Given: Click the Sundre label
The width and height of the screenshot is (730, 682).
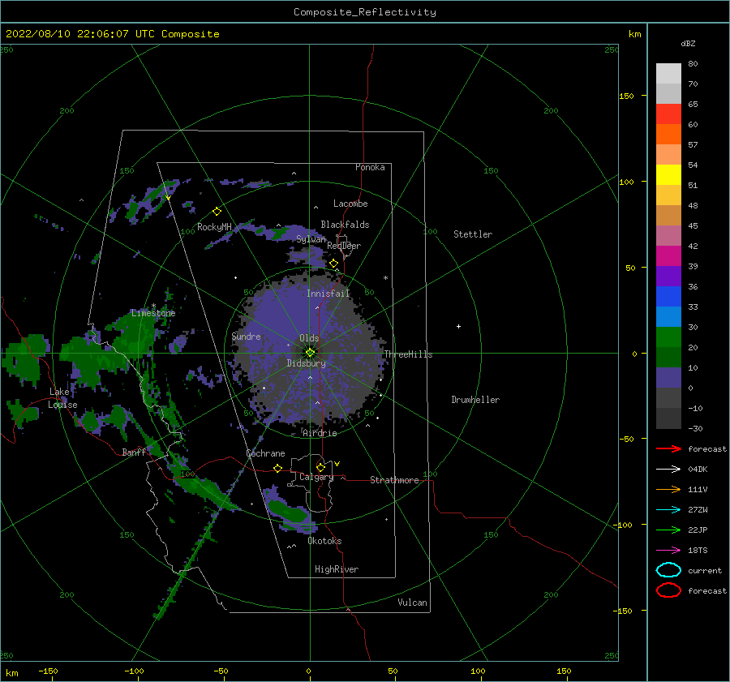Looking at the screenshot, I should [246, 336].
